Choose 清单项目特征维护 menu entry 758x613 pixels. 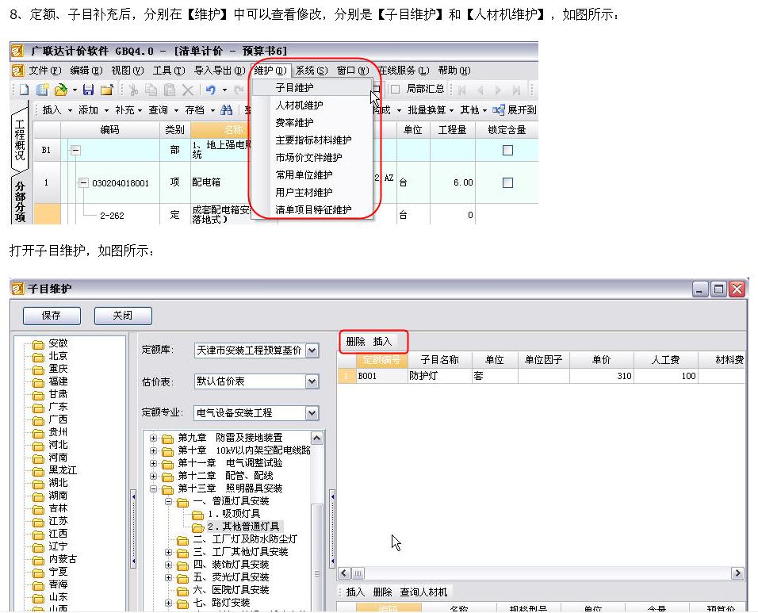tap(312, 210)
